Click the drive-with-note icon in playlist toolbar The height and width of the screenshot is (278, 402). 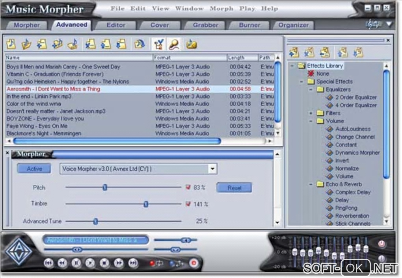point(73,44)
